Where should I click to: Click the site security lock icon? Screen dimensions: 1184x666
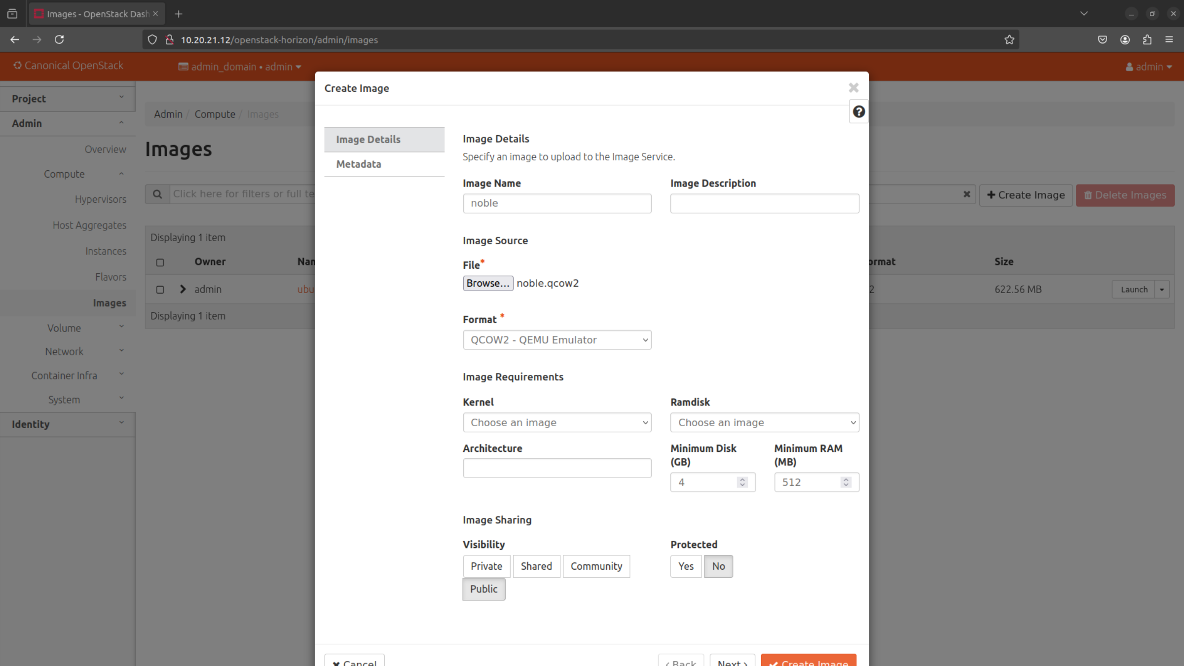click(x=169, y=39)
